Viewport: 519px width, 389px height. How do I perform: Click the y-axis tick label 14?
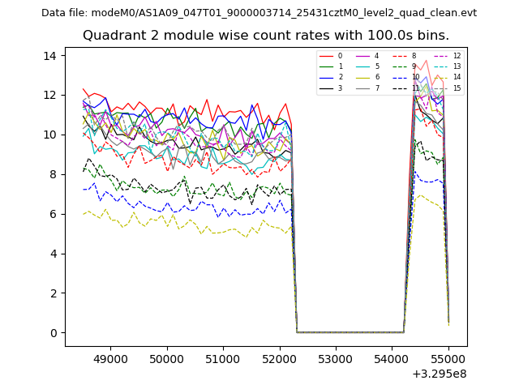(49, 56)
